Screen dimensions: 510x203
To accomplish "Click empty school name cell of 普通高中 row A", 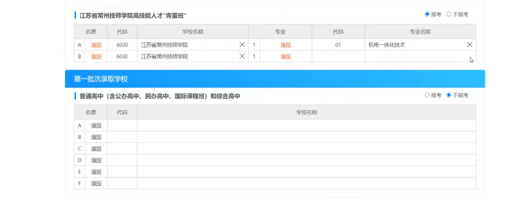I will pos(306,126).
